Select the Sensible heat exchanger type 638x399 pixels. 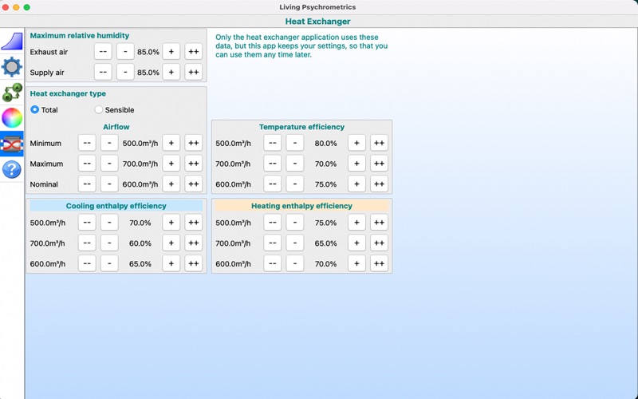(x=114, y=110)
